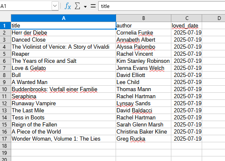Image resolution: width=225 pixels, height=161 pixels.
Task: Select the author header cell
Action: [143, 25]
